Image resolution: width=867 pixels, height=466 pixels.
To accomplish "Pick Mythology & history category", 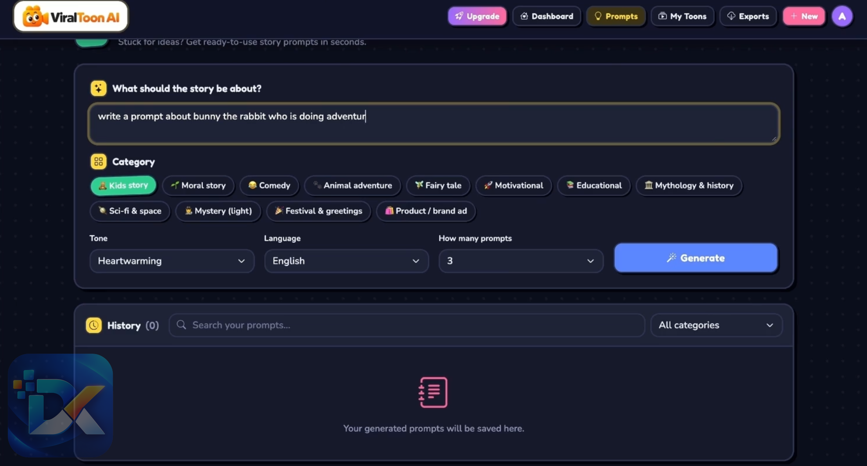I will pyautogui.click(x=689, y=185).
